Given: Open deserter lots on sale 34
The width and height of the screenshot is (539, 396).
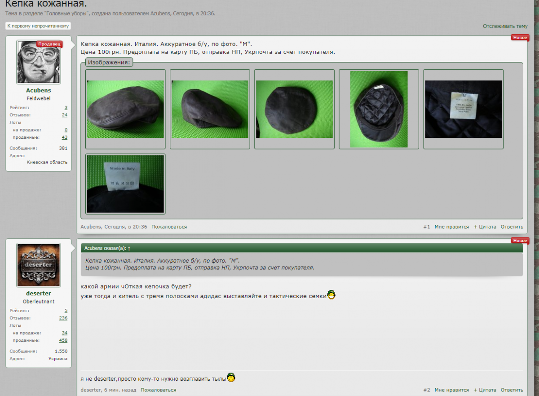Looking at the screenshot, I should tap(65, 333).
